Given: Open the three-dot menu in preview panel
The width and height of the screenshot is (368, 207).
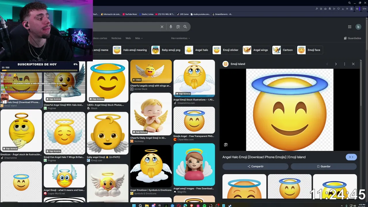Looking at the screenshot, I should (x=344, y=64).
